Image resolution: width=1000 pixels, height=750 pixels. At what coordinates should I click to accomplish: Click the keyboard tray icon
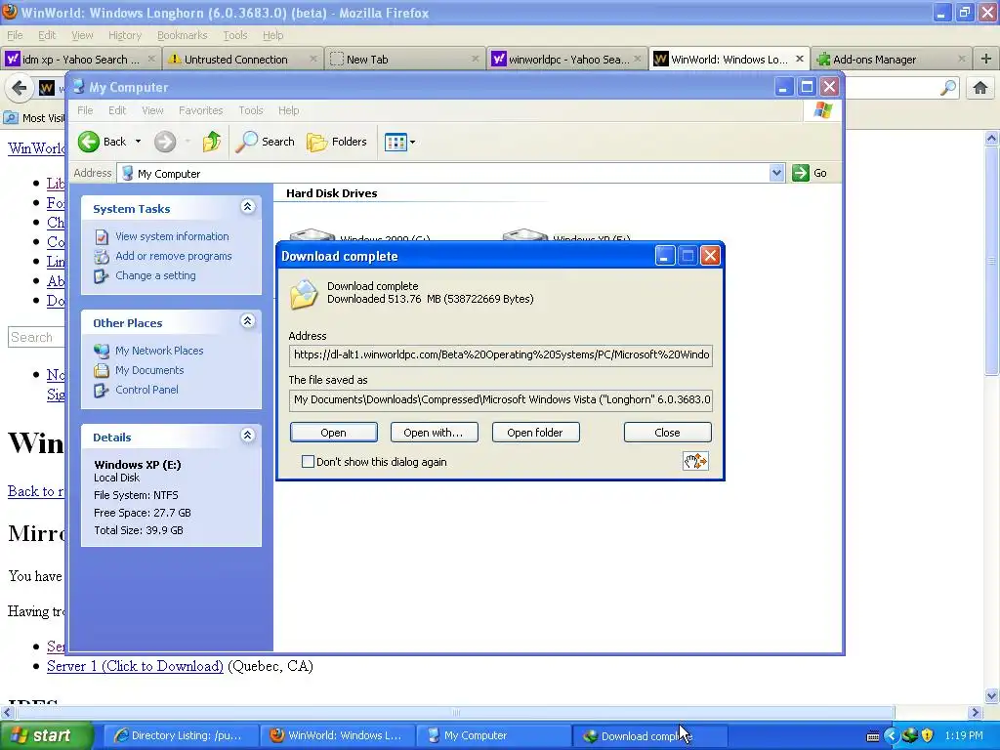pyautogui.click(x=873, y=736)
